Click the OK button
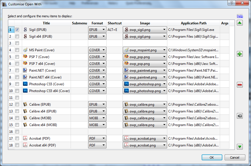The width and height of the screenshot is (251, 166). pos(212,158)
